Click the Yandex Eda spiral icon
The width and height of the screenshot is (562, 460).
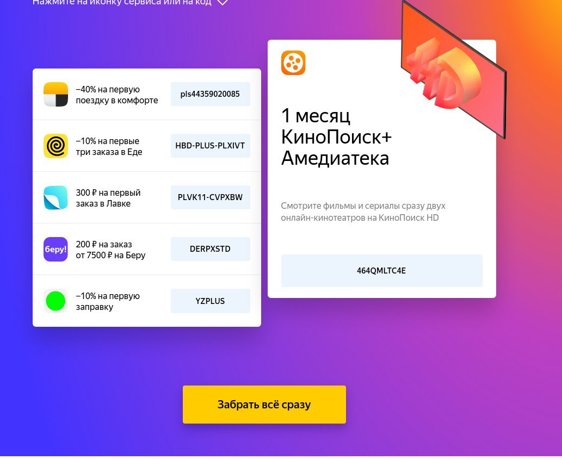[x=55, y=146]
